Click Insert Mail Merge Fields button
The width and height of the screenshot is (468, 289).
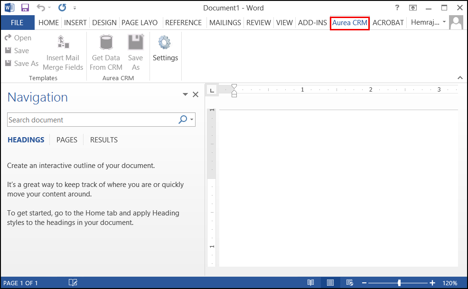pos(63,53)
